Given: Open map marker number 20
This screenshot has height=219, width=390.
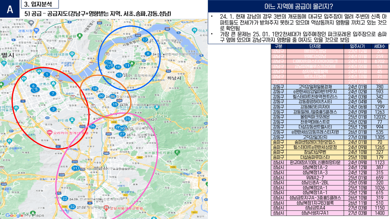Looking at the screenshot, I should 101,95.
